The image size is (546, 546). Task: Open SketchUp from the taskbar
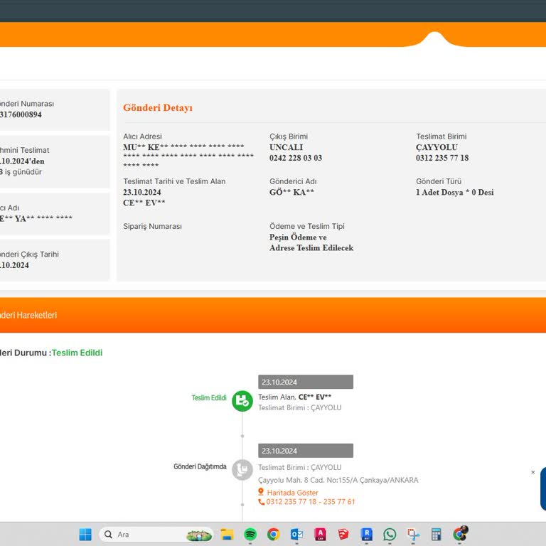coord(343,535)
